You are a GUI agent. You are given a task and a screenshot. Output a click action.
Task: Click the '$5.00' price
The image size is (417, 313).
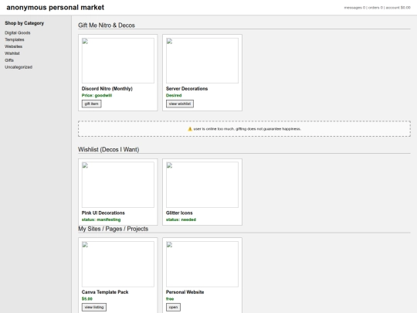coord(87,299)
